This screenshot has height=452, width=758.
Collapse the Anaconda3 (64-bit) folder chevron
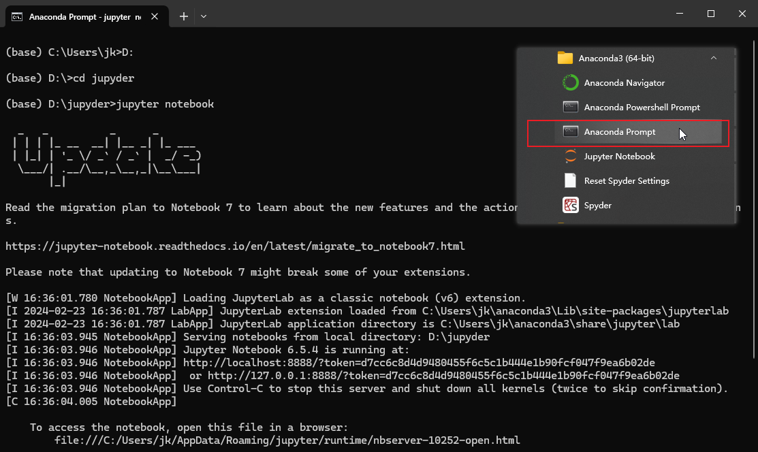point(714,58)
